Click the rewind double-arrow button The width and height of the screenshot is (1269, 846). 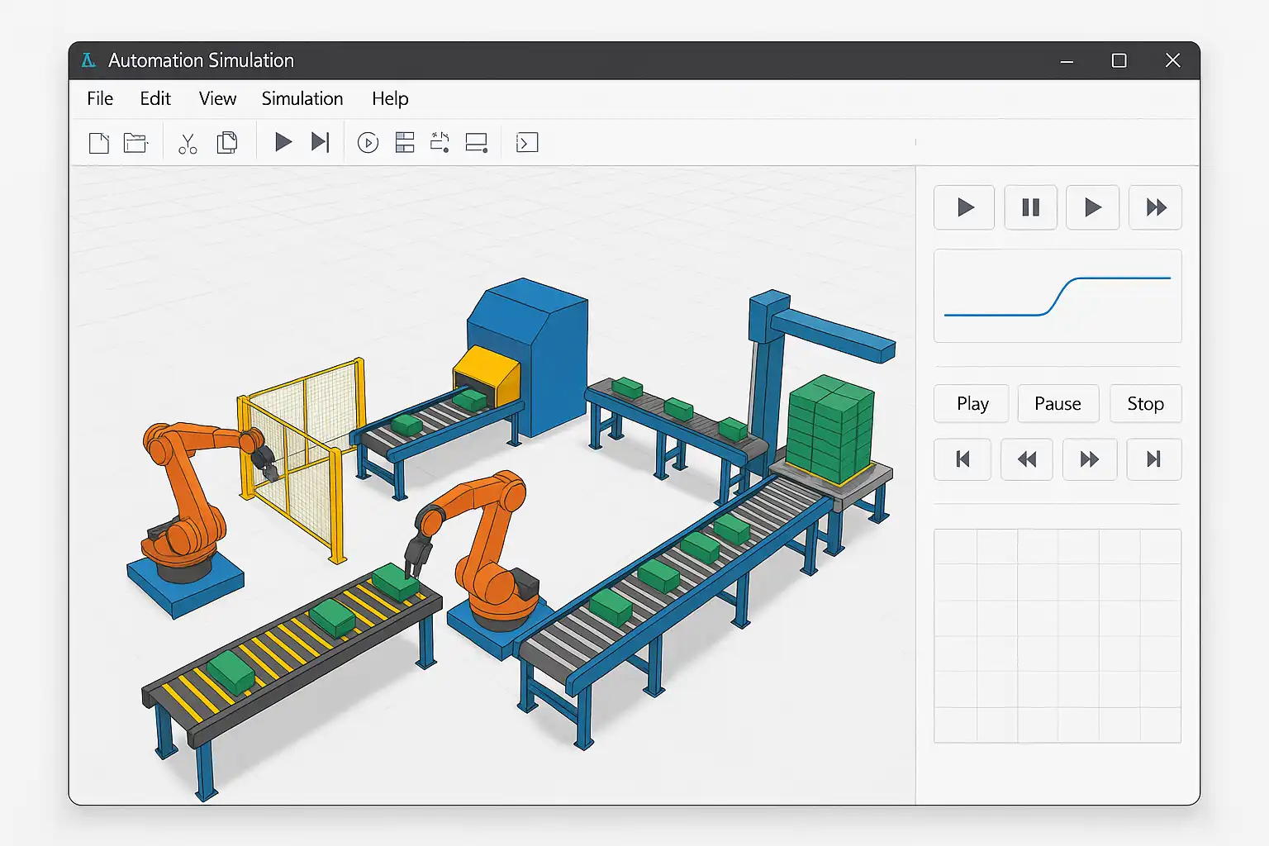[x=1027, y=459]
